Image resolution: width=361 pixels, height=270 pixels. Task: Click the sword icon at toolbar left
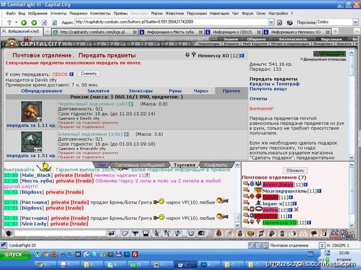click(10, 23)
